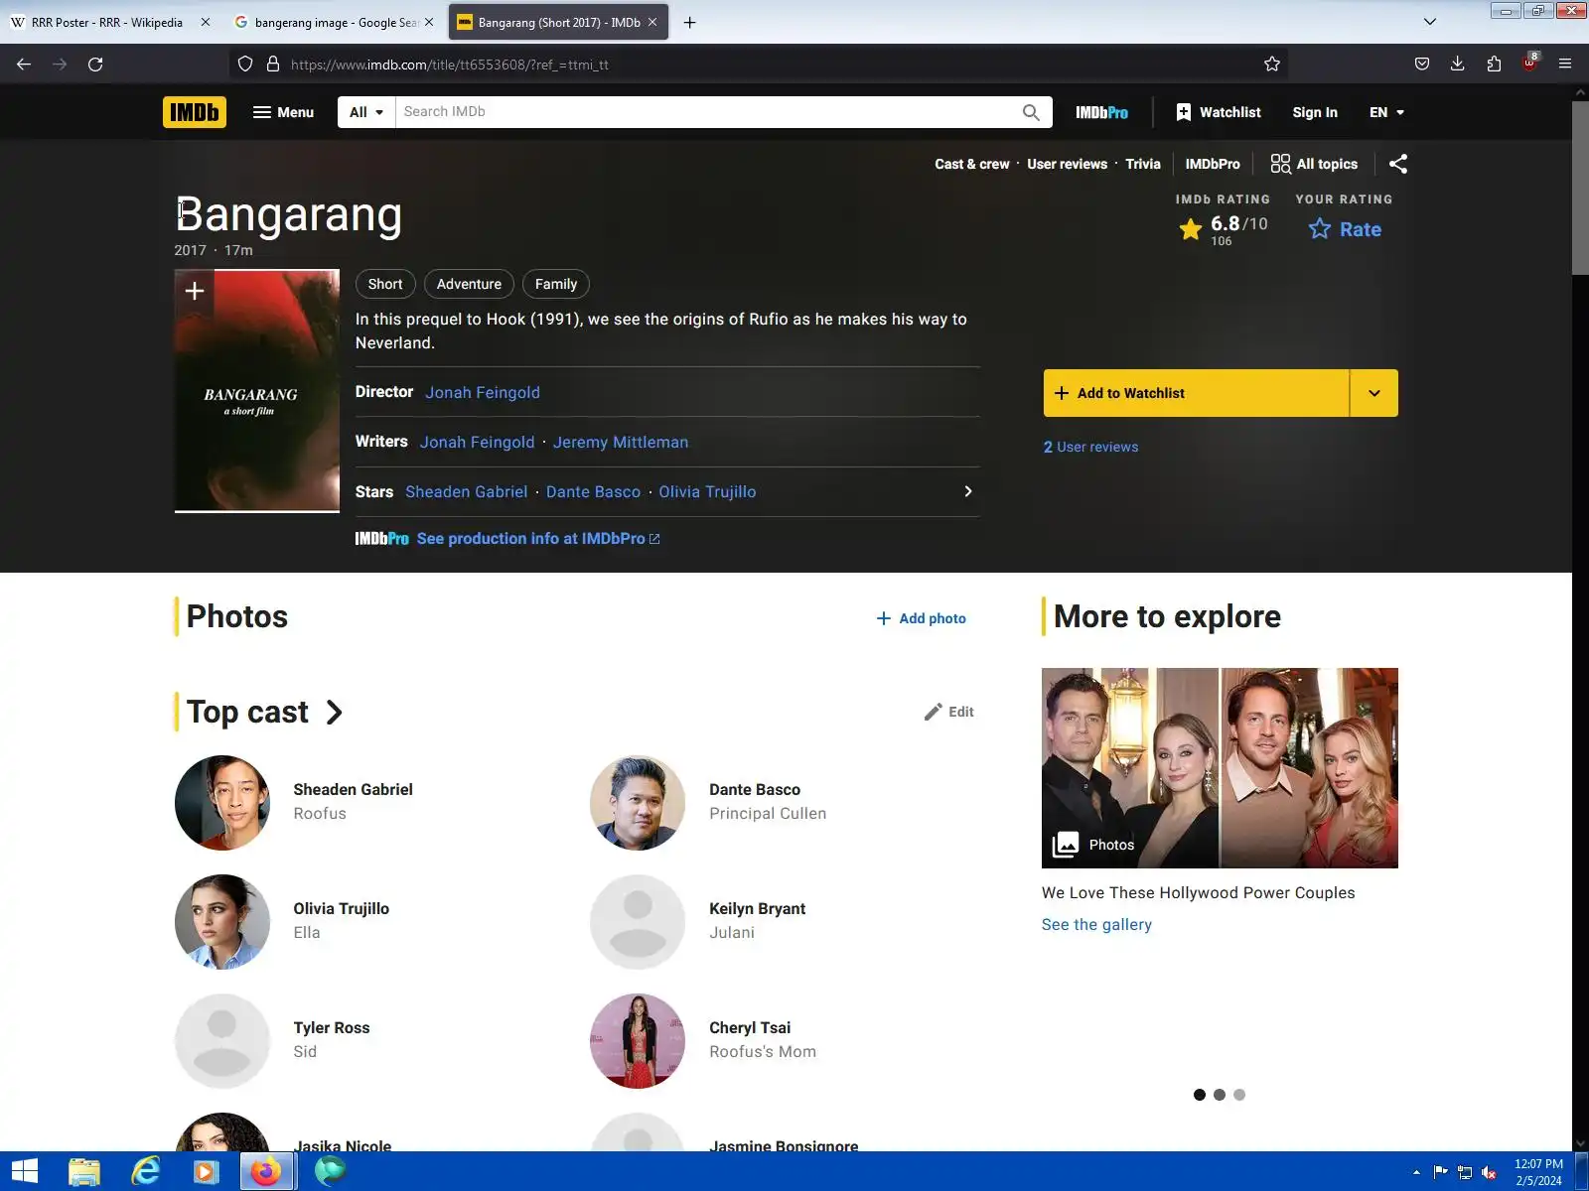This screenshot has width=1589, height=1191.
Task: Add poster to watchlist via plus ribbon
Action: [x=195, y=291]
